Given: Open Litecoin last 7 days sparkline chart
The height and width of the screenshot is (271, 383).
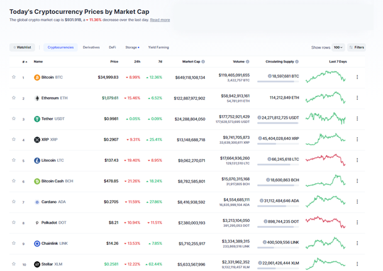Looking at the screenshot, I should pos(326,159).
